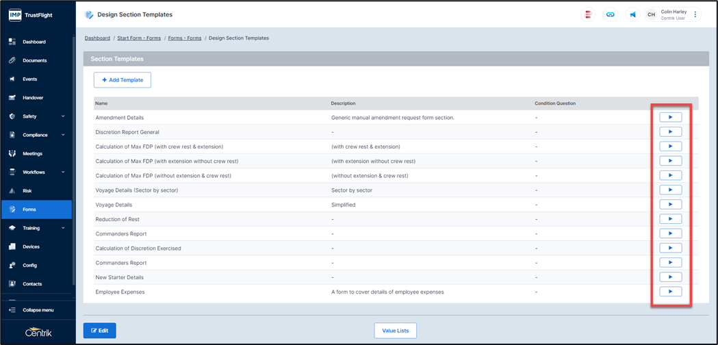Open the Value Lists button
Image resolution: width=718 pixels, height=345 pixels.
click(395, 331)
